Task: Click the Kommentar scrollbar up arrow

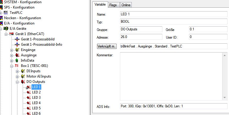Action: click(x=225, y=55)
